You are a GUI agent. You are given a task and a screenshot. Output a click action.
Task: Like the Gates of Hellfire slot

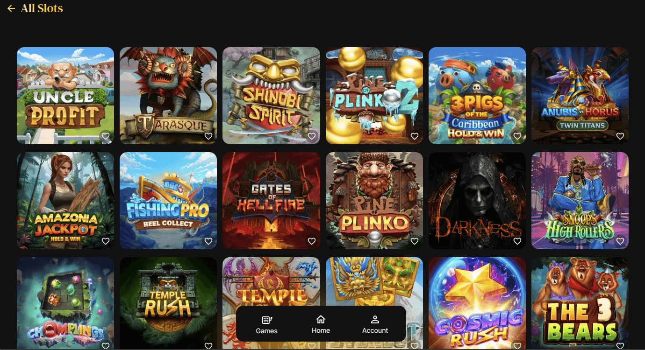pyautogui.click(x=312, y=241)
